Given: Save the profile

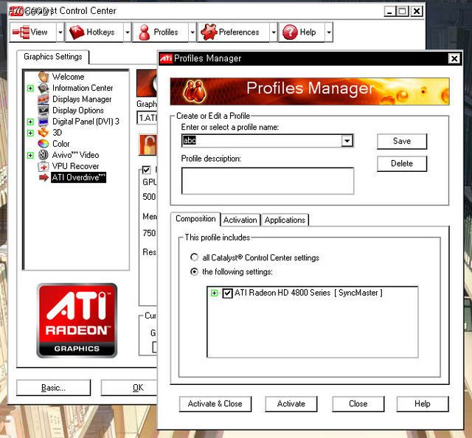Looking at the screenshot, I should pos(402,141).
